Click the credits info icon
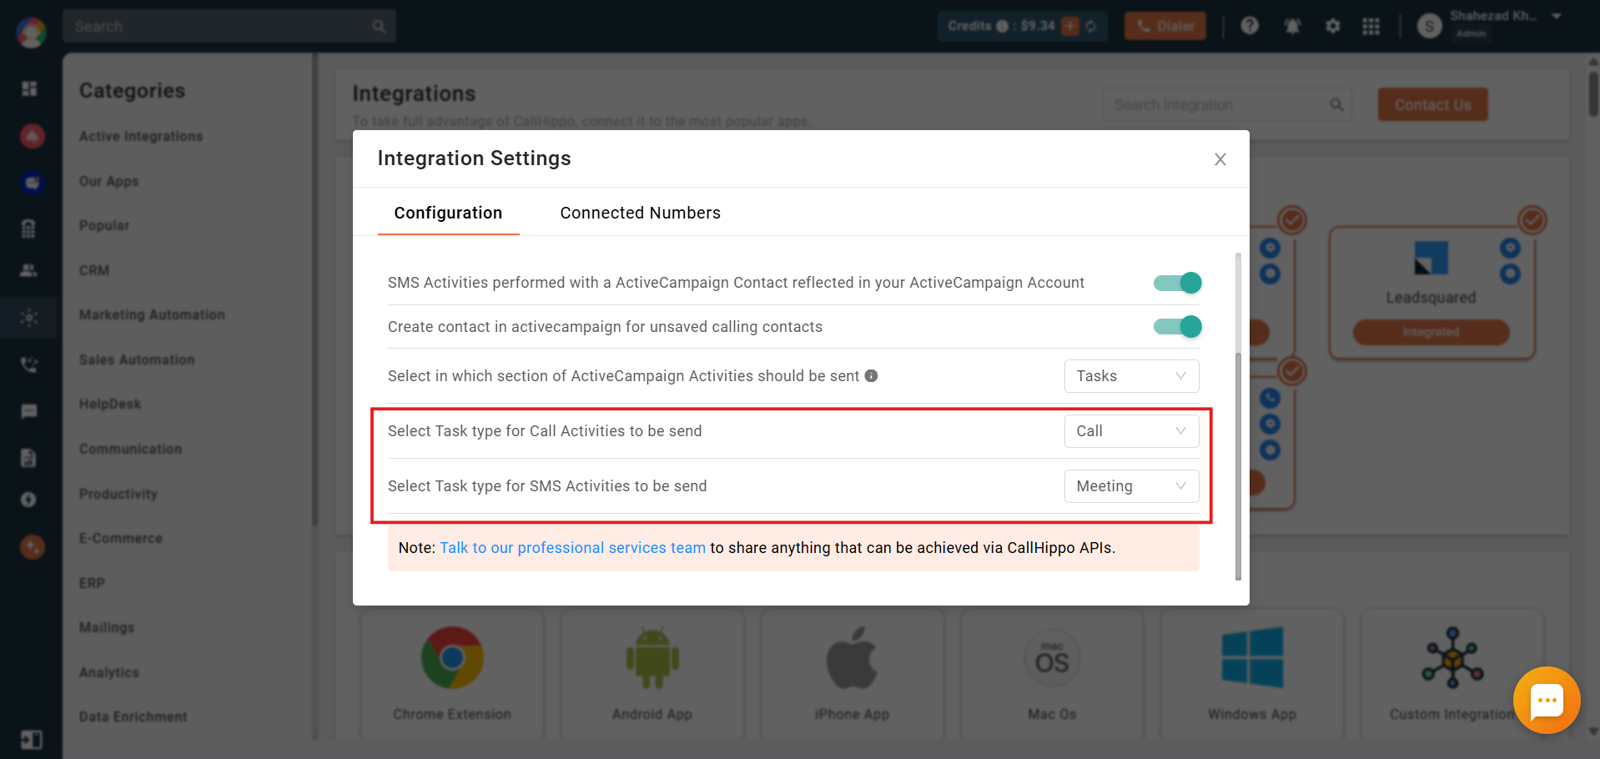Viewport: 1600px width, 759px height. tap(1002, 26)
